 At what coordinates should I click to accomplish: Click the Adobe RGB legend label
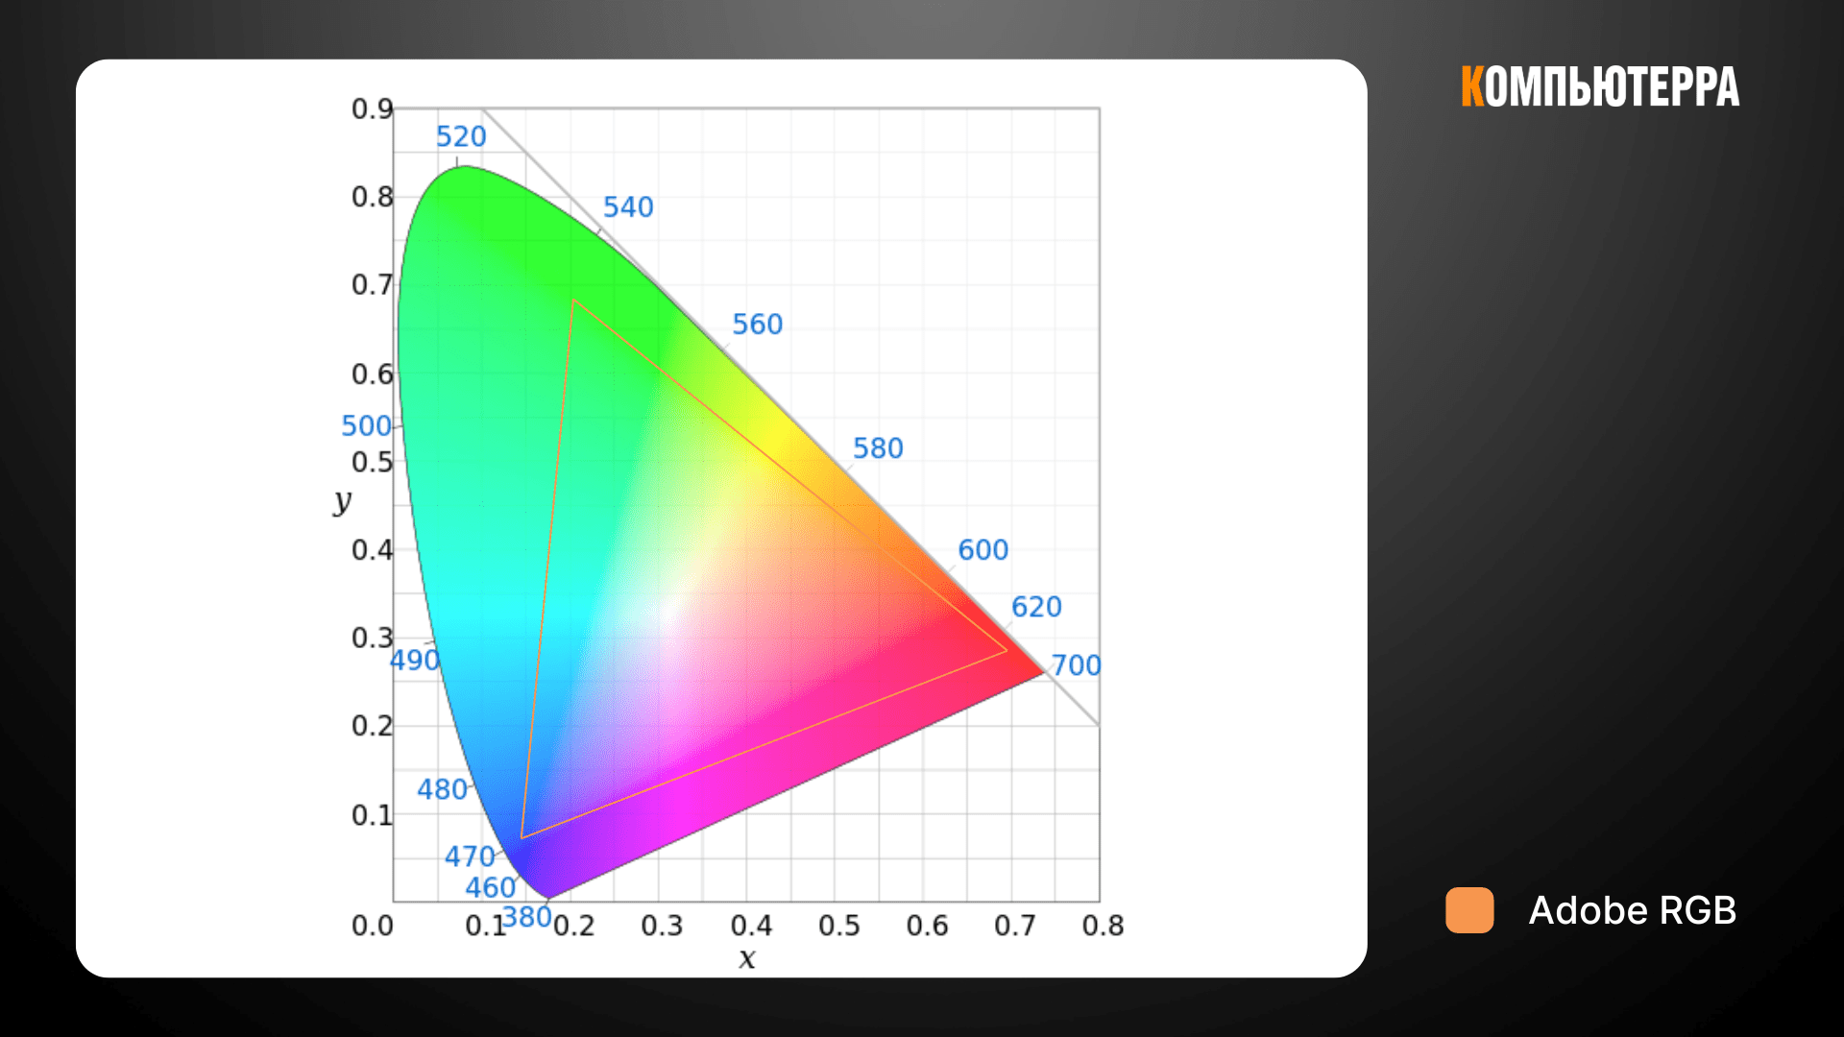[x=1632, y=910]
